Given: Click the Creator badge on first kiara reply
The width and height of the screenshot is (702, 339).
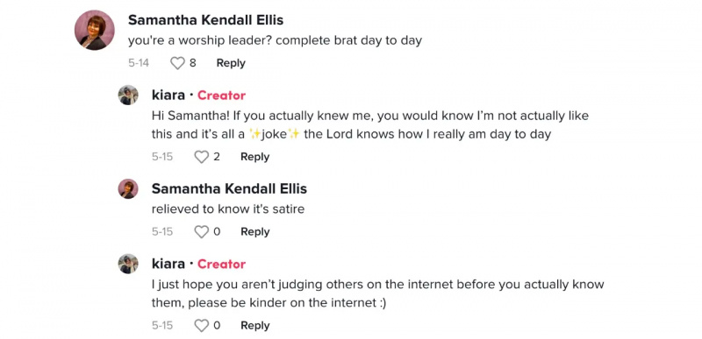Looking at the screenshot, I should pos(222,95).
